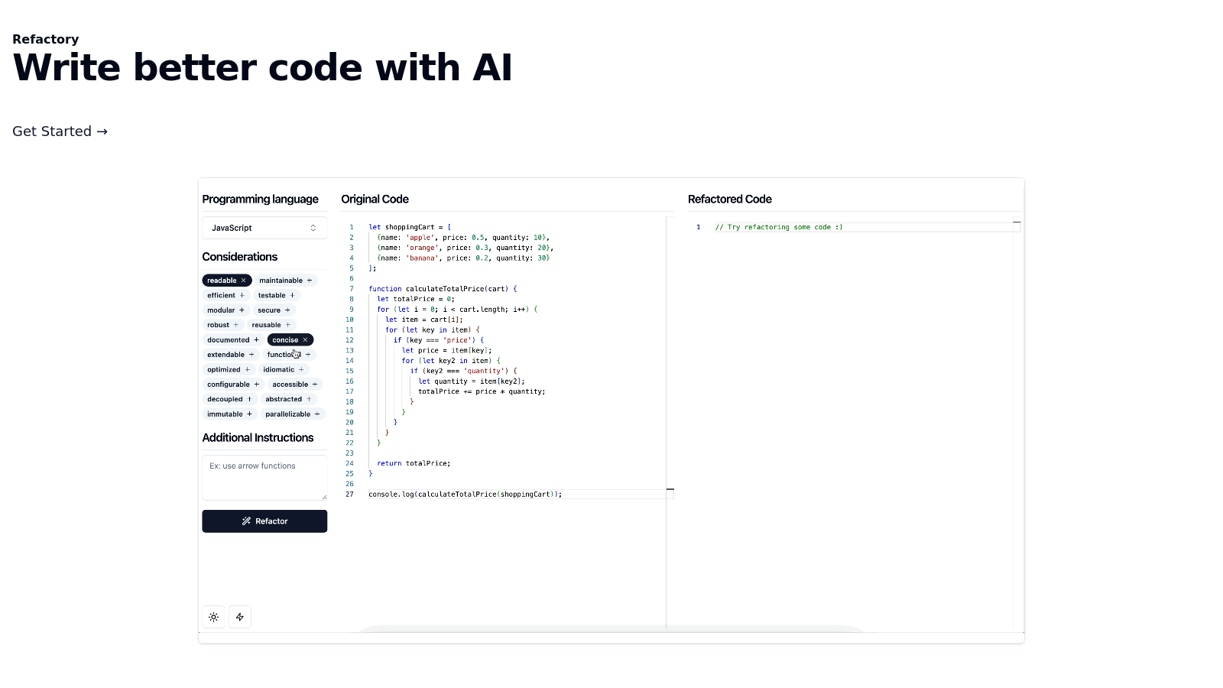Select the 'reusable' consideration chip
The image size is (1223, 688).
pos(271,325)
